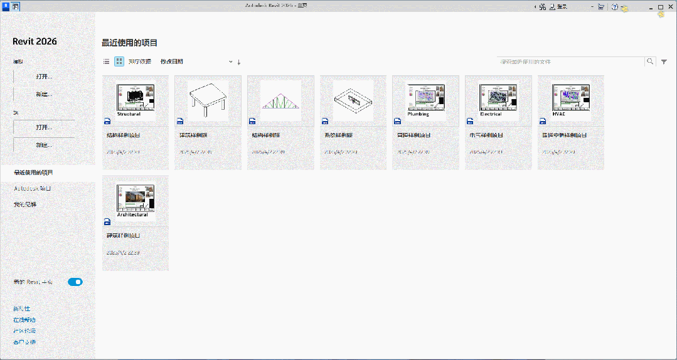Open the table family sample thumbnail

(208, 100)
